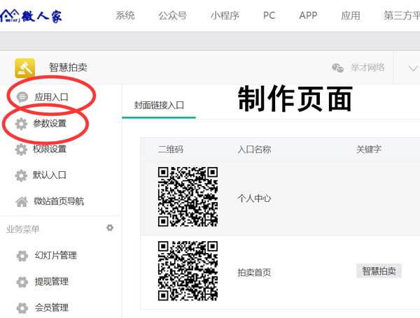Open the 应用 top menu
This screenshot has width=420, height=318.
[x=351, y=15]
